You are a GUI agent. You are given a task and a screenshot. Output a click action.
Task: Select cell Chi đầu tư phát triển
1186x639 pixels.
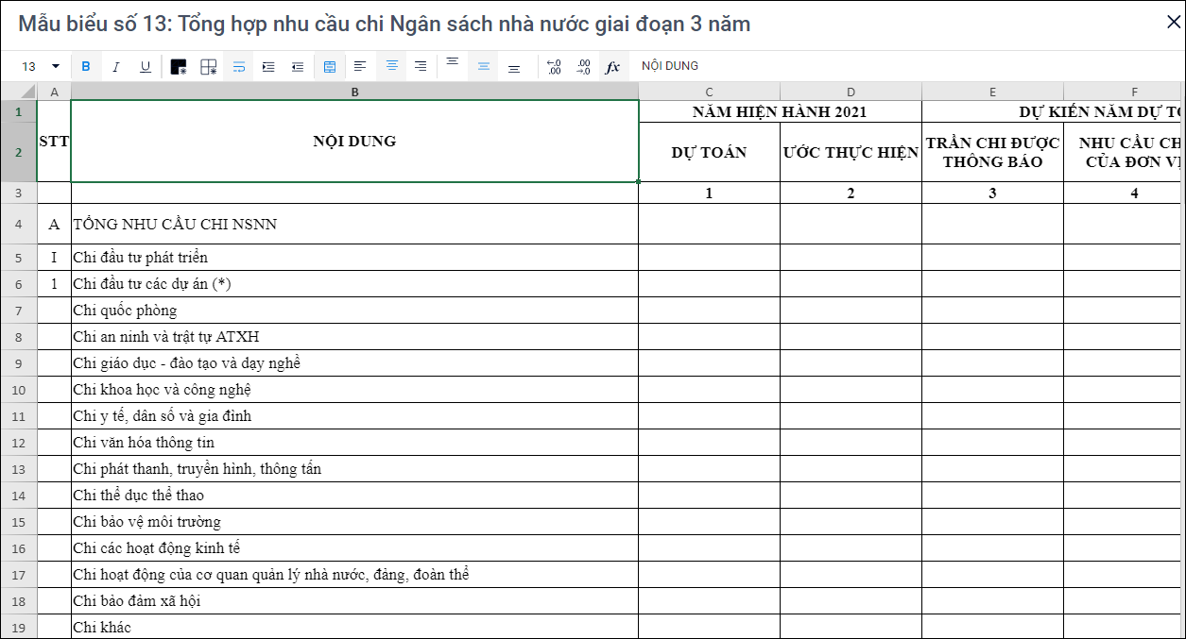354,258
